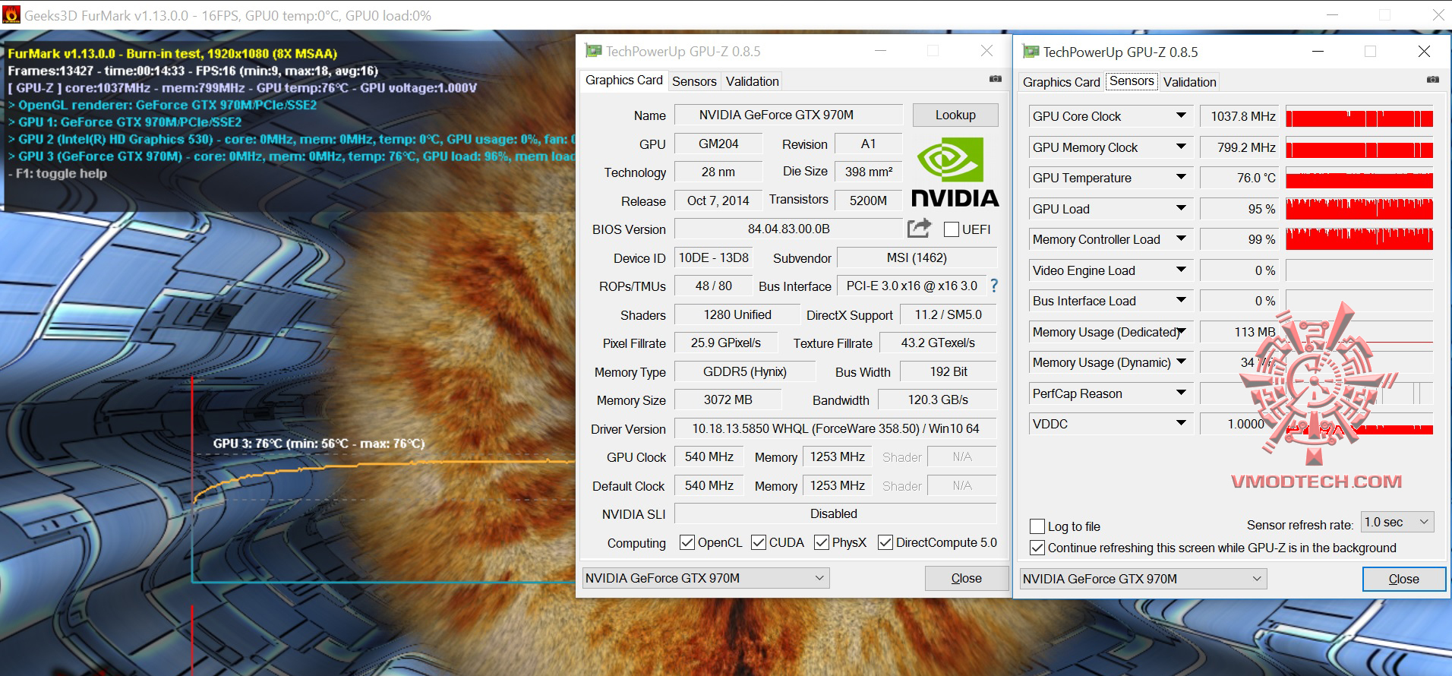Expand the GPU Temperature sensor dropdown
This screenshot has width=1452, height=676.
1181,178
